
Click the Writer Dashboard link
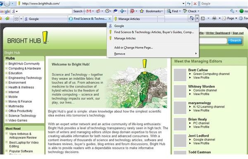click(x=218, y=33)
